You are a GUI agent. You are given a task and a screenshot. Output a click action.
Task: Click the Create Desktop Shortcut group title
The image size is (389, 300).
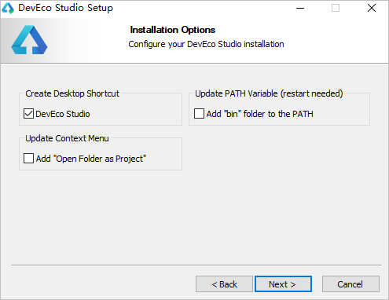[x=72, y=93]
